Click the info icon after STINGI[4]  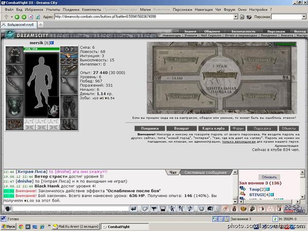pos(272,195)
